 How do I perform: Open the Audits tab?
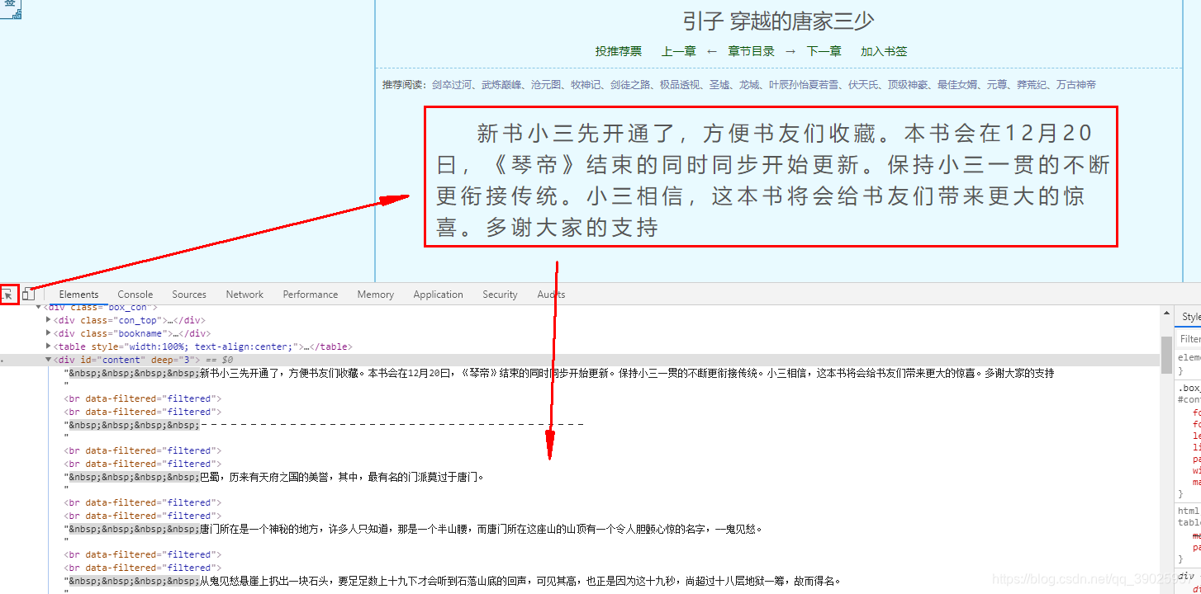point(551,295)
